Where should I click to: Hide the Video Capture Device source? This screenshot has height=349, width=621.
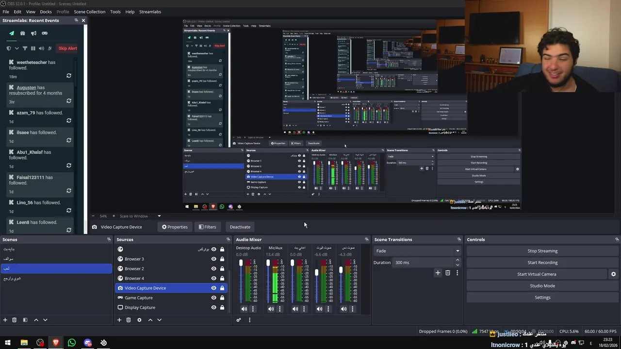[213, 288]
